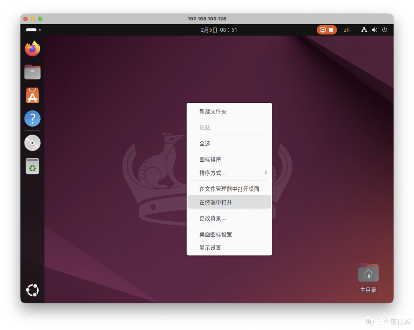Select 新建文件夹 in context menu

point(229,111)
